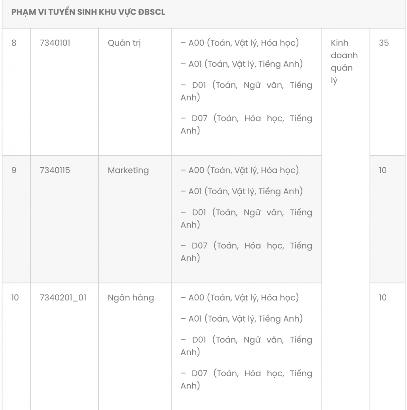The height and width of the screenshot is (410, 407).
Task: Click quota value 10 for Ngân hàng
Action: click(383, 298)
